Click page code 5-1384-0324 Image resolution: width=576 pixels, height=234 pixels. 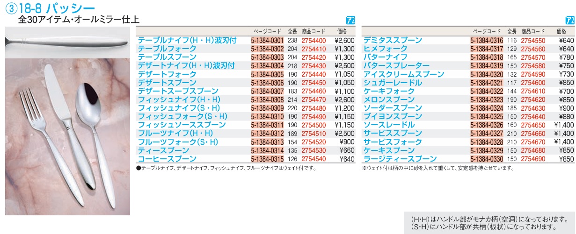click(487, 108)
